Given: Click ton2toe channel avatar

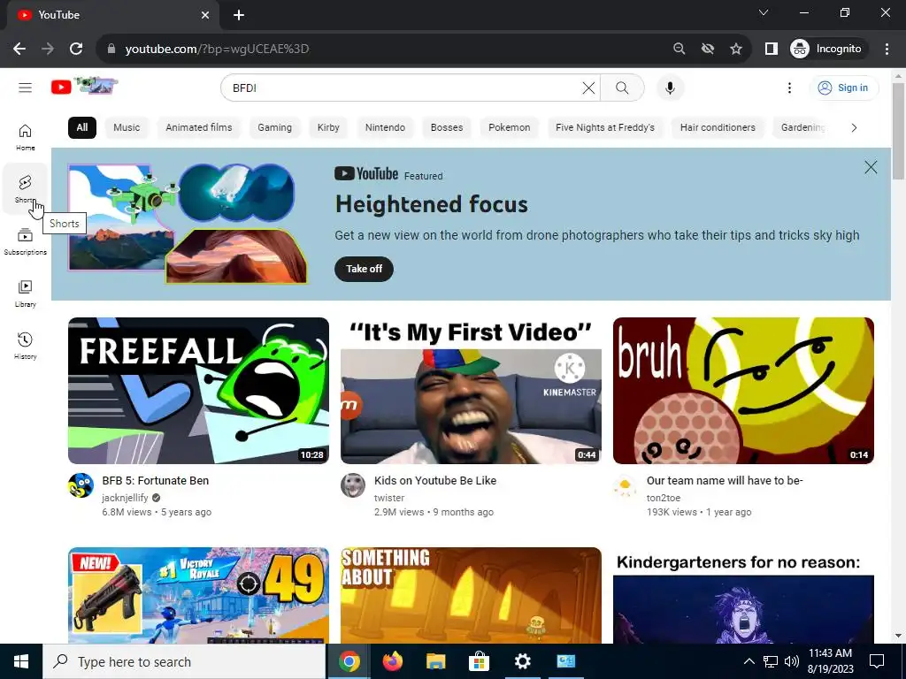Looking at the screenshot, I should [626, 485].
